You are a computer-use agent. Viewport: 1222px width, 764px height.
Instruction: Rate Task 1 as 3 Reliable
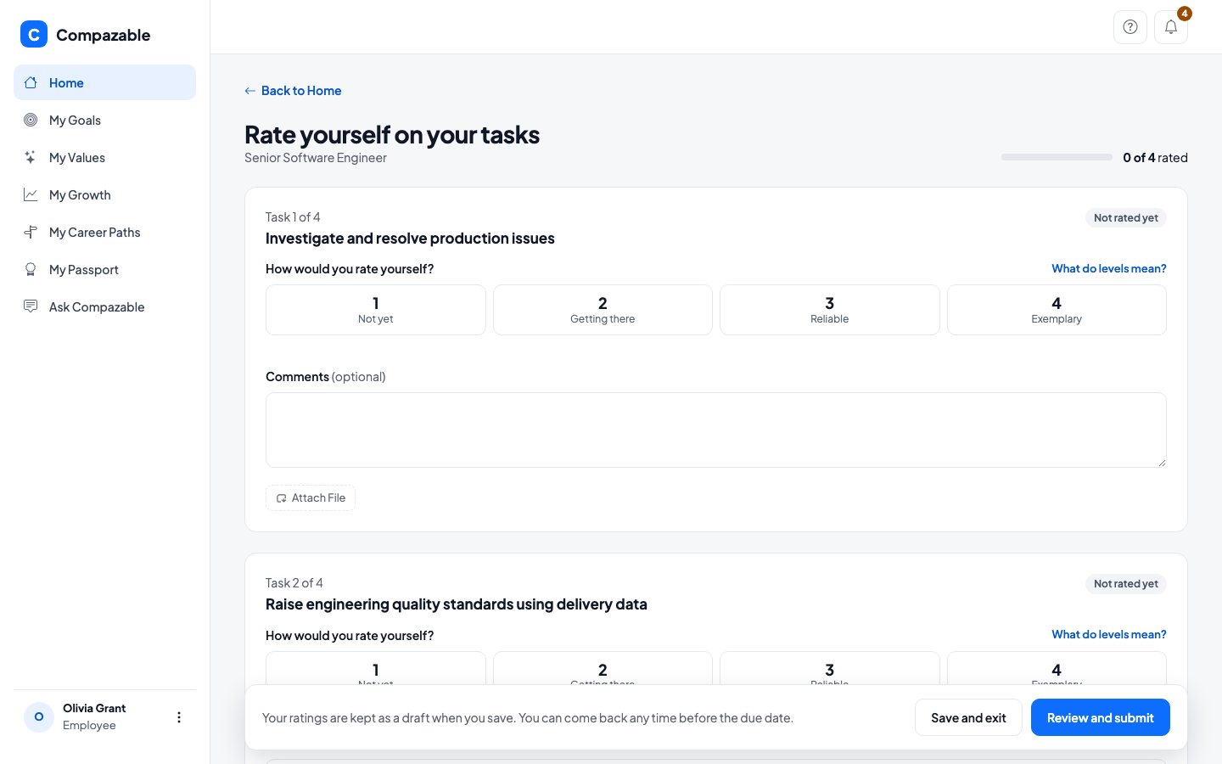pyautogui.click(x=830, y=310)
